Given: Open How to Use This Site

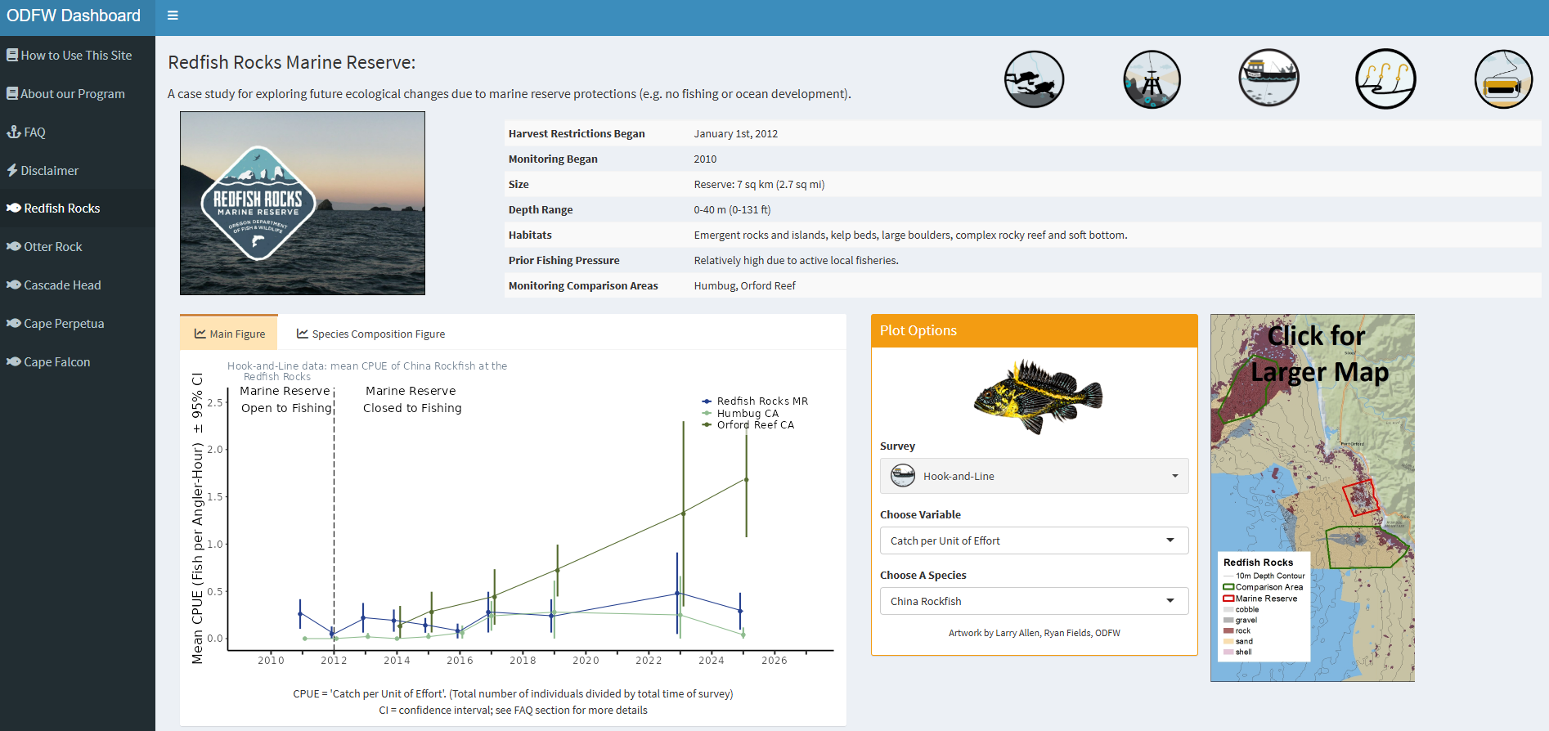Looking at the screenshot, I should point(75,56).
